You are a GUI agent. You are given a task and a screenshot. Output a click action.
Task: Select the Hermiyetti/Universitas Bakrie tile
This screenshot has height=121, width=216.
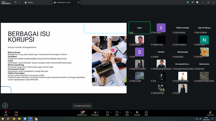pyautogui.click(x=183, y=64)
